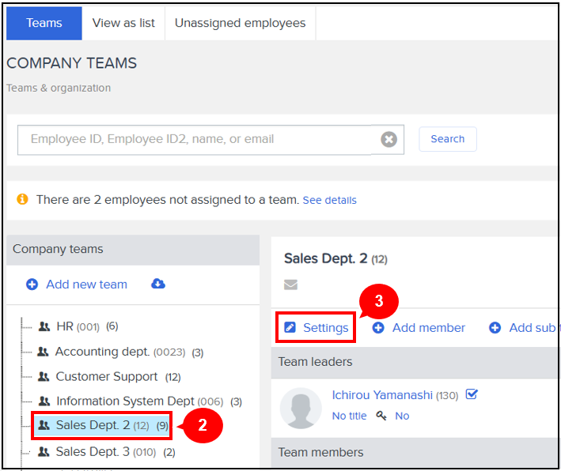The image size is (561, 471).
Task: Click the plus icon beside Add member
Action: tap(378, 328)
